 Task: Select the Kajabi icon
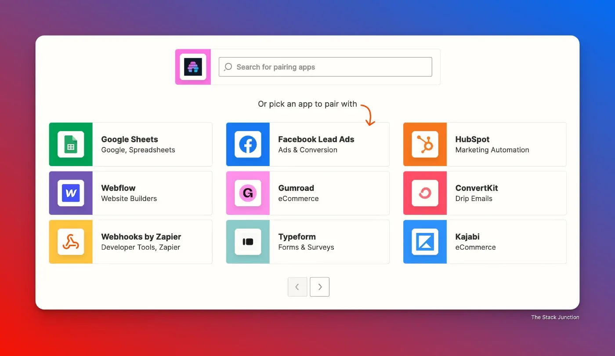click(425, 242)
